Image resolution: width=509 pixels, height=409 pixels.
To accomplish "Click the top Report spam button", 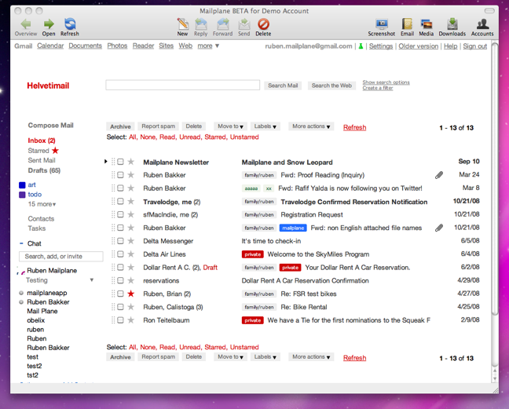I will coord(158,126).
